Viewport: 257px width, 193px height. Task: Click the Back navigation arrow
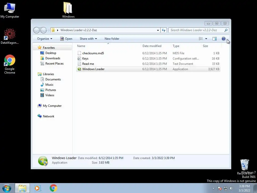[36, 30]
